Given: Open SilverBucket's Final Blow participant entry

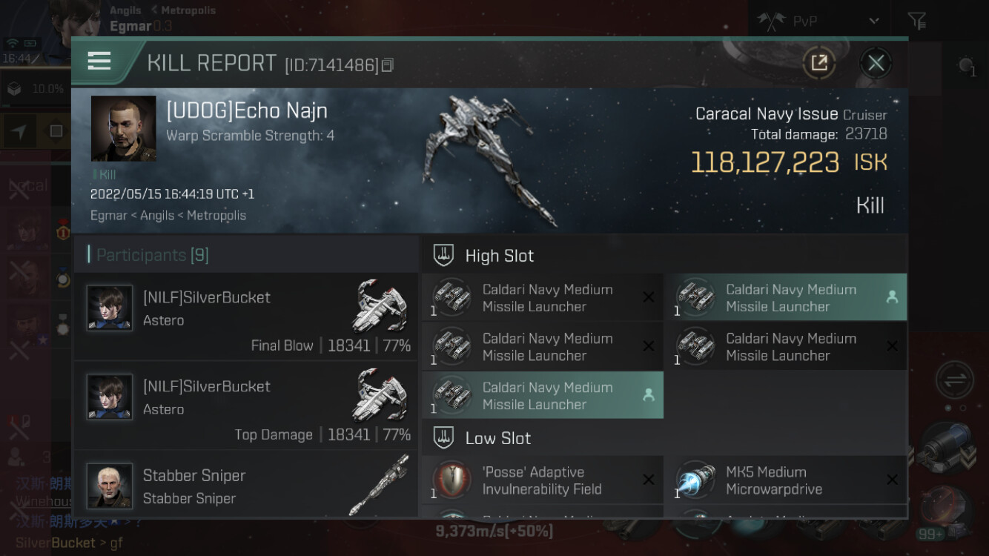Looking at the screenshot, I should pyautogui.click(x=245, y=317).
